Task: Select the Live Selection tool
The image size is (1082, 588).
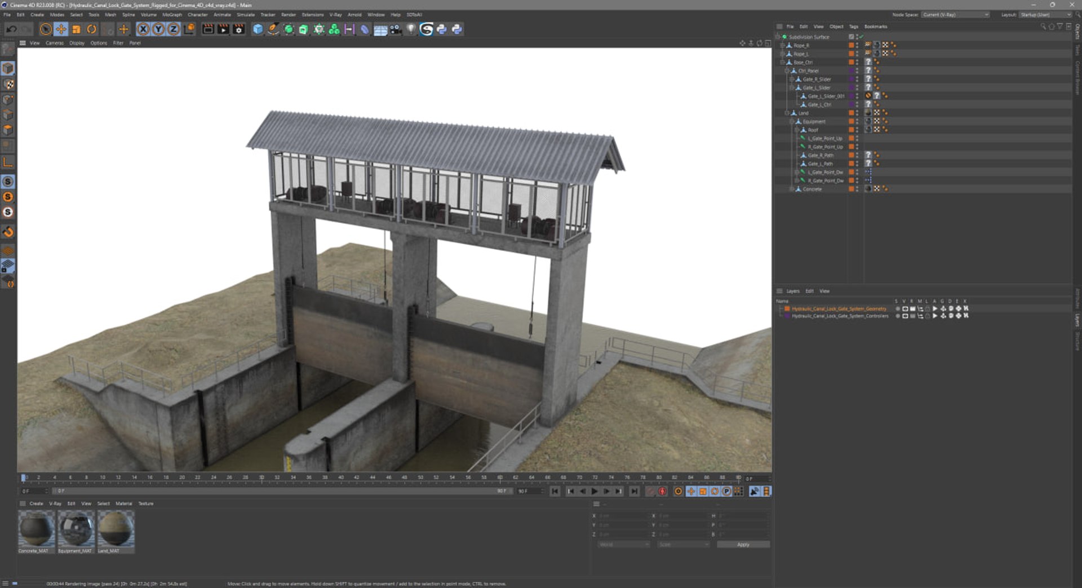Action: [x=46, y=29]
